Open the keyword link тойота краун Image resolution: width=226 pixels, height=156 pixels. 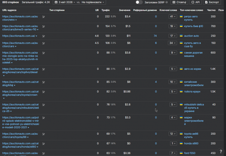(x=192, y=92)
